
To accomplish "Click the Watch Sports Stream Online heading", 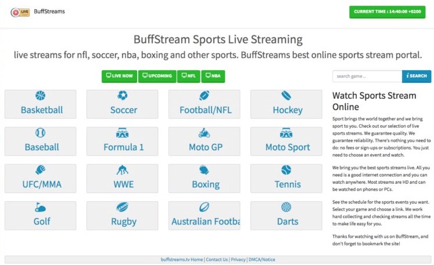I will (x=374, y=101).
